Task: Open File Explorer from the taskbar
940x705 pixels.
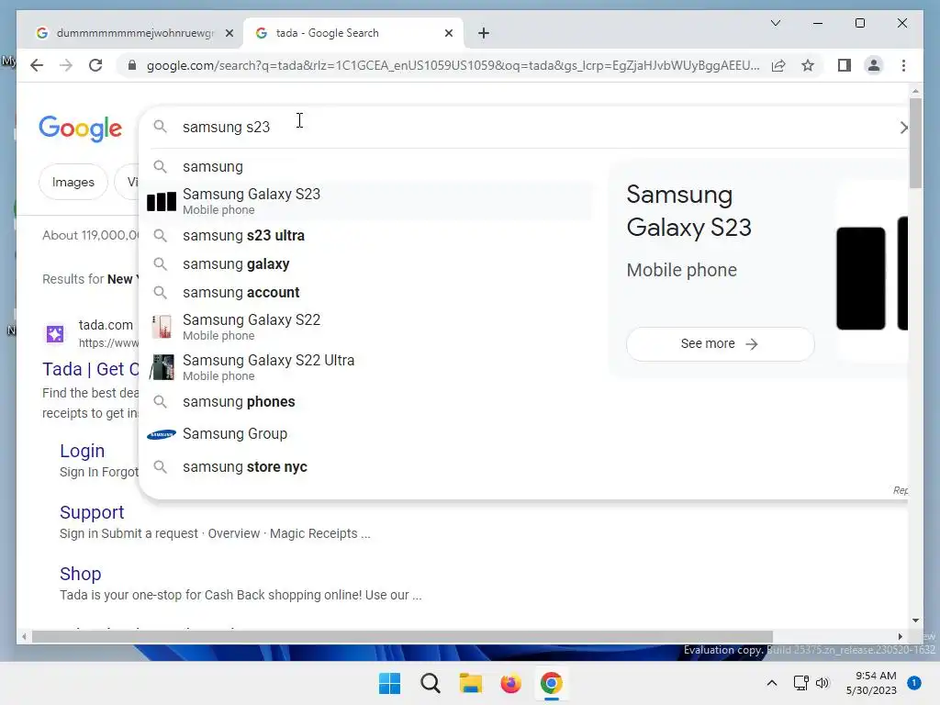Action: tap(471, 683)
